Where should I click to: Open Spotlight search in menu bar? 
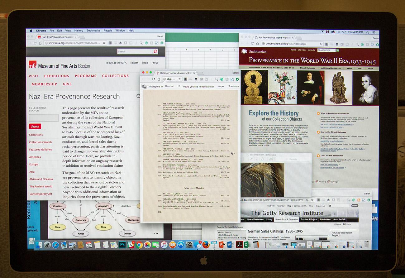pyautogui.click(x=368, y=32)
